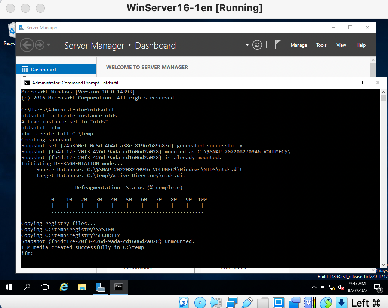Click 'ntdsutil: activate instance ntds' line

pos(69,116)
